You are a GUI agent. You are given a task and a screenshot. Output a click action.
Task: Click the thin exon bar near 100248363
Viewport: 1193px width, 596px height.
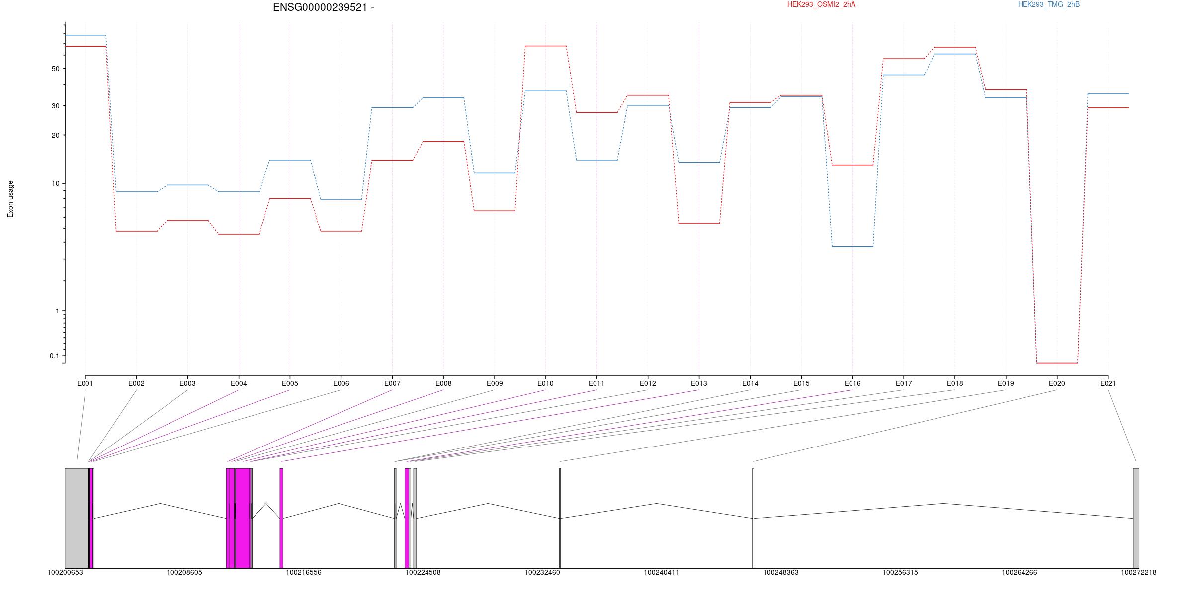tap(753, 518)
